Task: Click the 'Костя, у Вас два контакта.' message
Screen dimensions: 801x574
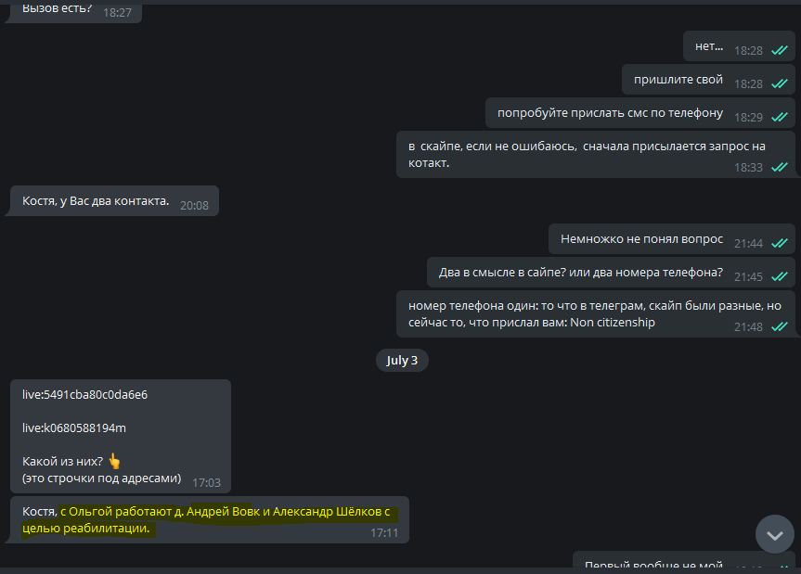Action: coord(114,201)
